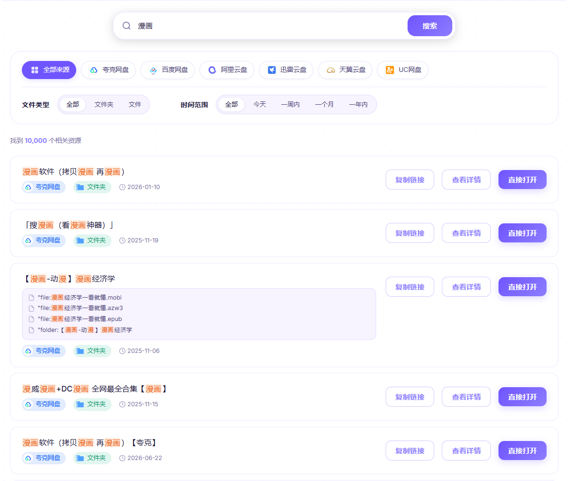Filter by 迅雷云盘 source
The height and width of the screenshot is (481, 568).
tap(286, 70)
